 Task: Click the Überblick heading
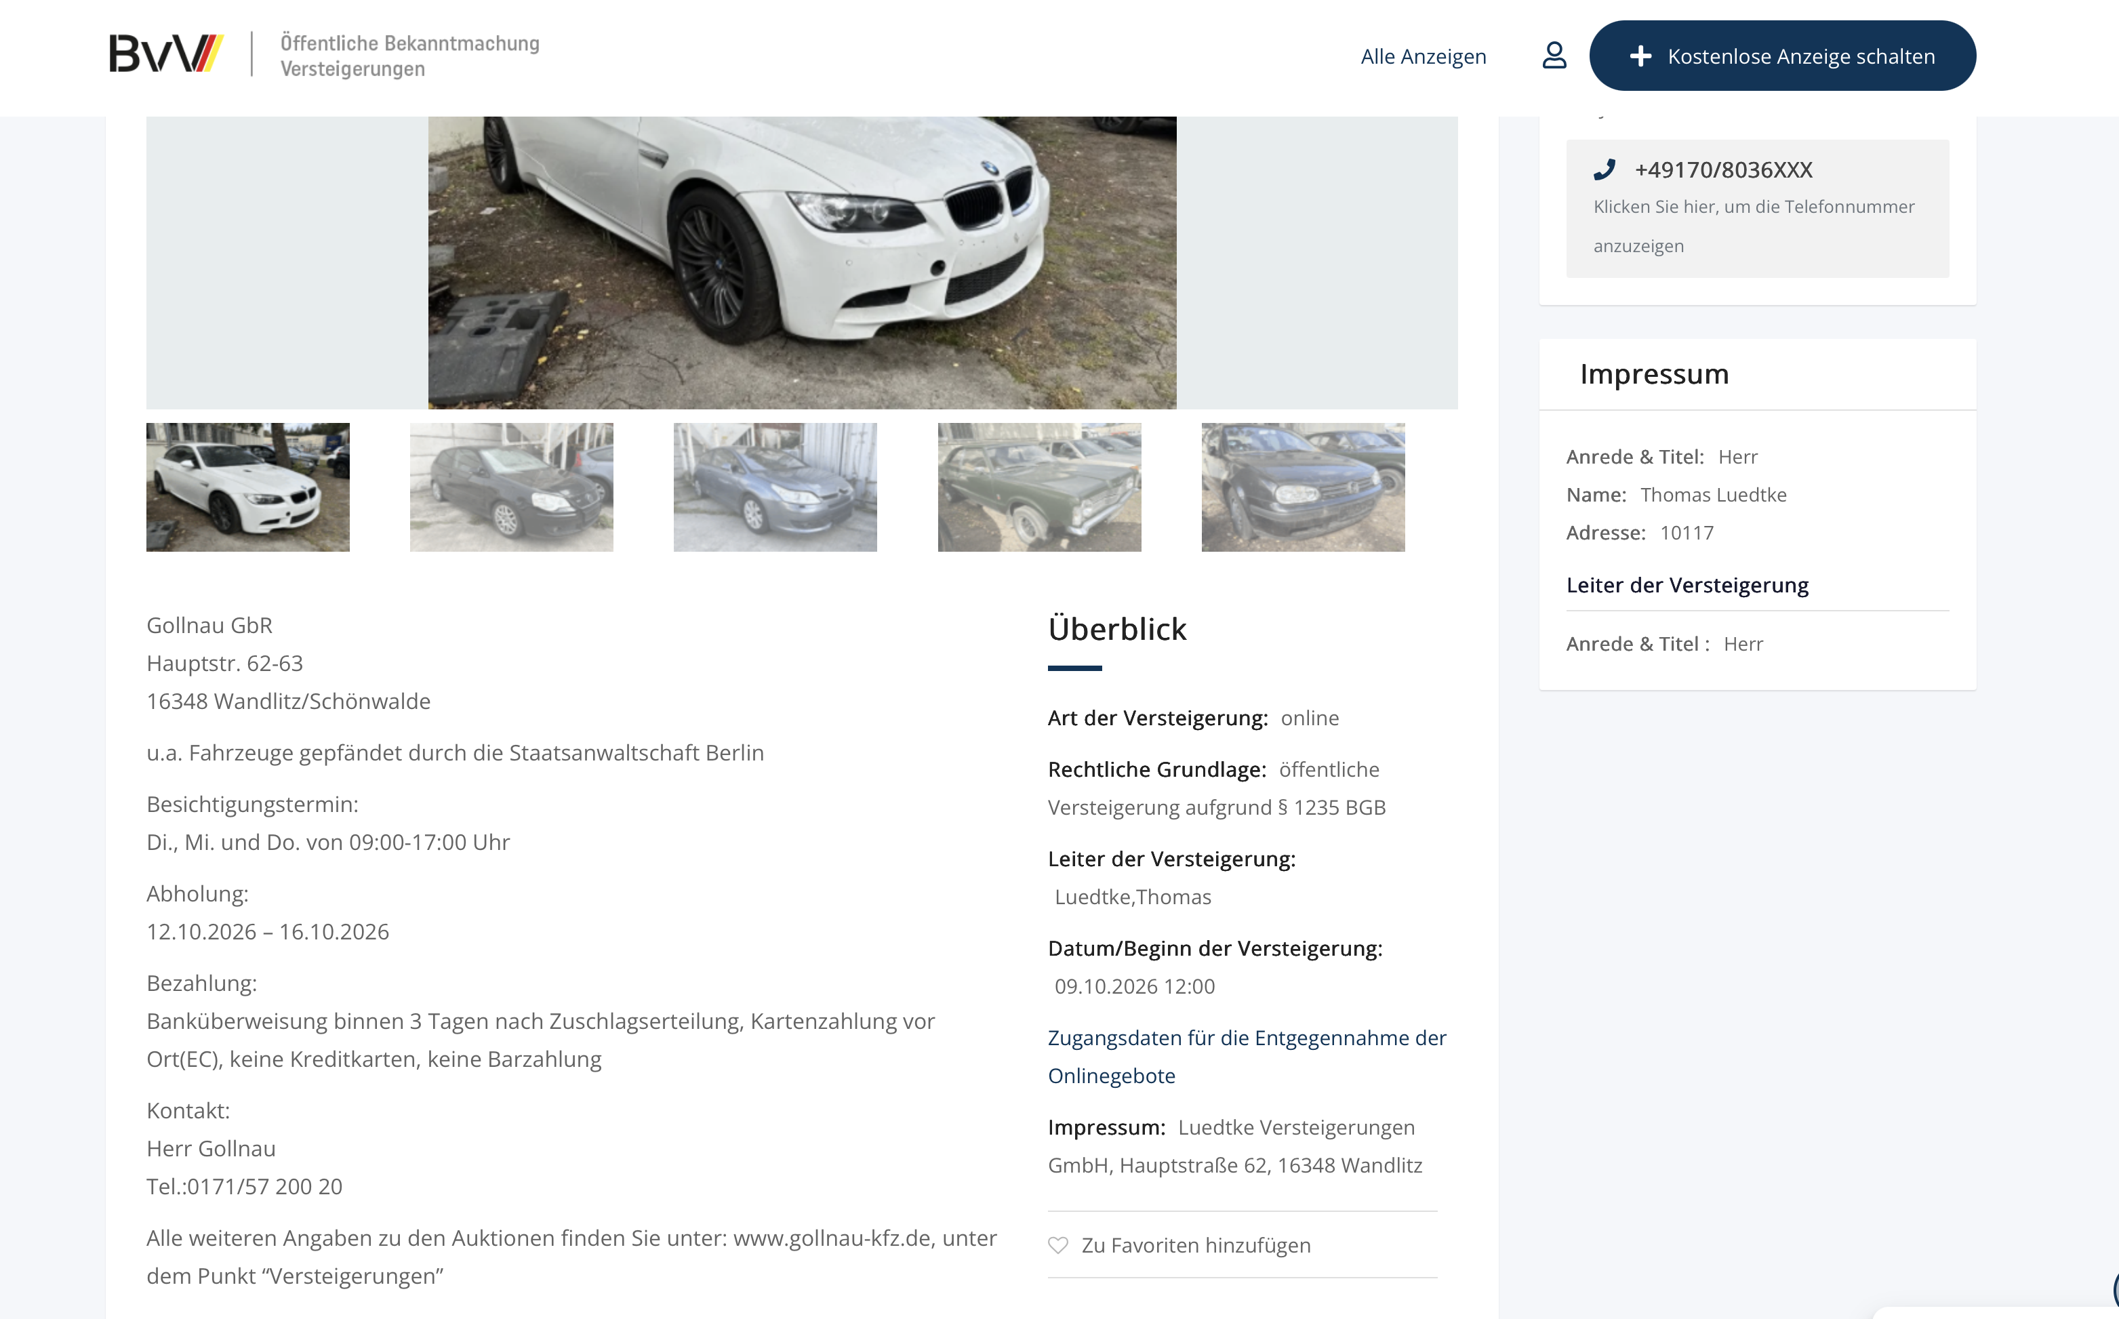tap(1116, 629)
